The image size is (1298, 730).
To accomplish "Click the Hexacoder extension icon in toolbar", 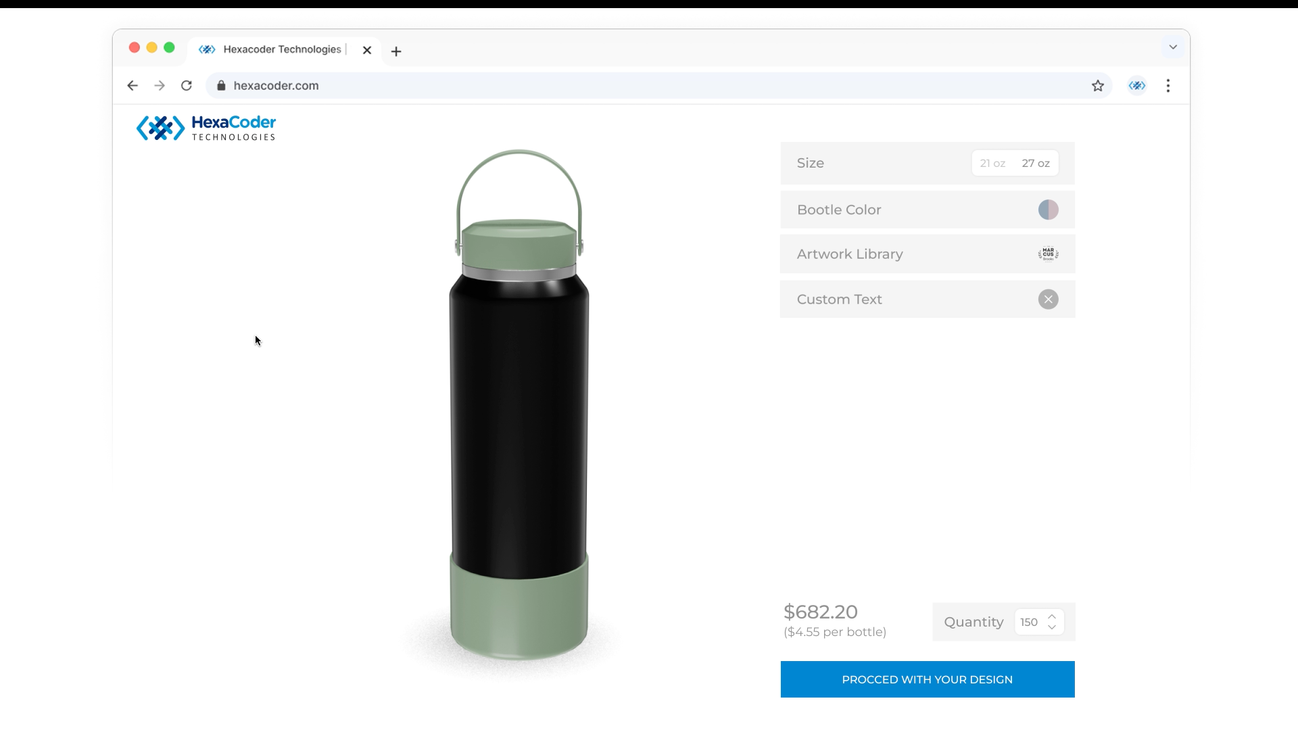I will [x=1137, y=86].
